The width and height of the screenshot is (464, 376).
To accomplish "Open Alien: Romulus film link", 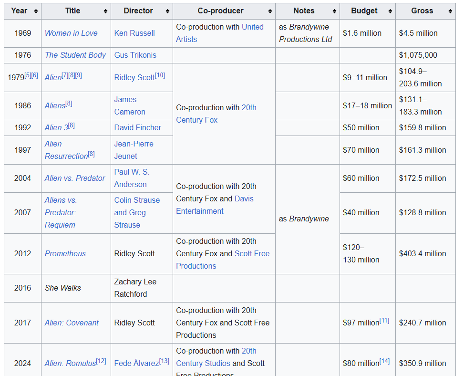I will click(70, 363).
